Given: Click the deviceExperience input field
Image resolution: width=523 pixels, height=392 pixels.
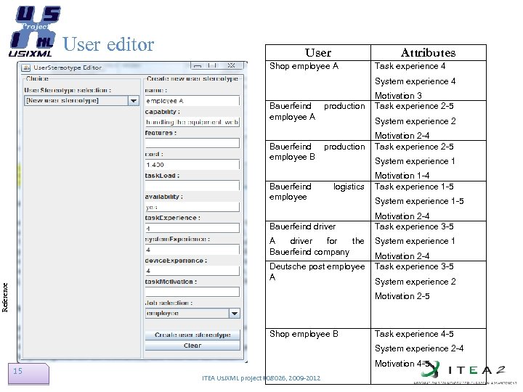Looking at the screenshot, I should (x=192, y=271).
